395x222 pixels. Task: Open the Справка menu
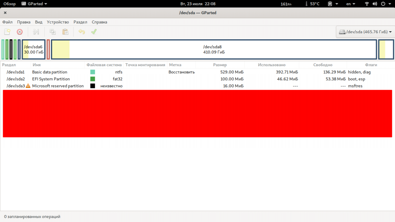99,22
